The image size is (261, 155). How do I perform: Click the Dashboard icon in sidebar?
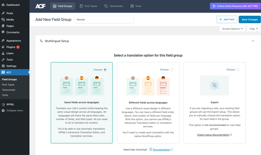click(x=3, y=5)
